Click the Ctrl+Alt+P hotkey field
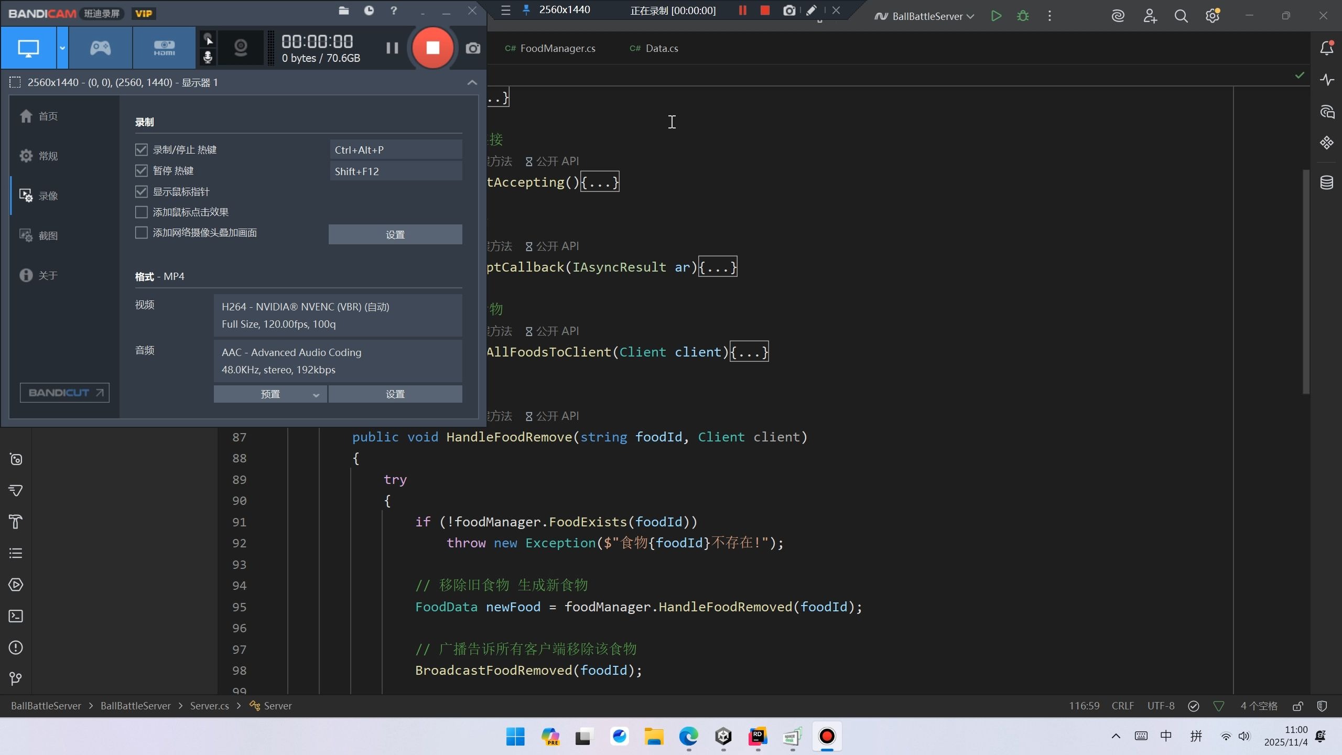 click(x=396, y=150)
